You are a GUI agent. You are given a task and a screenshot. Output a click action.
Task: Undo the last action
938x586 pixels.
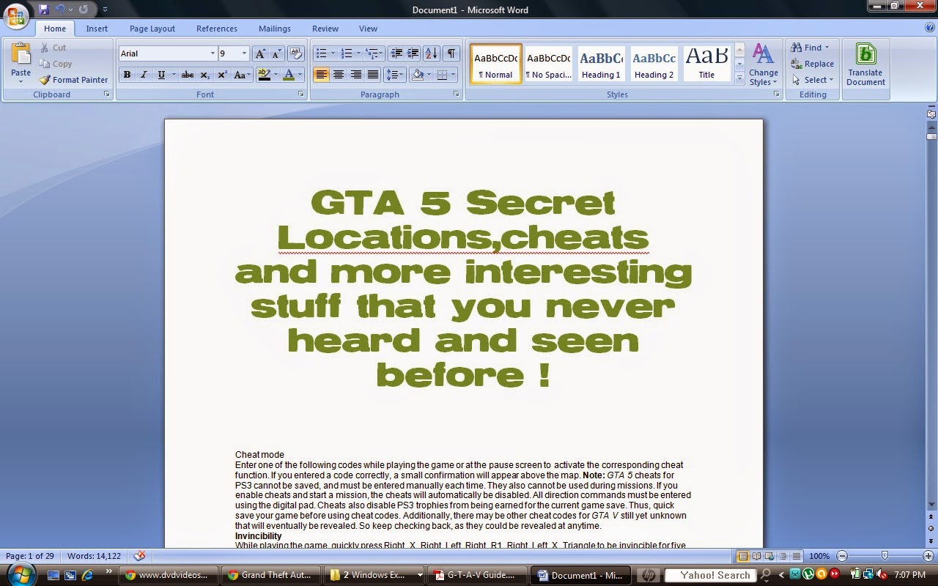tap(61, 10)
